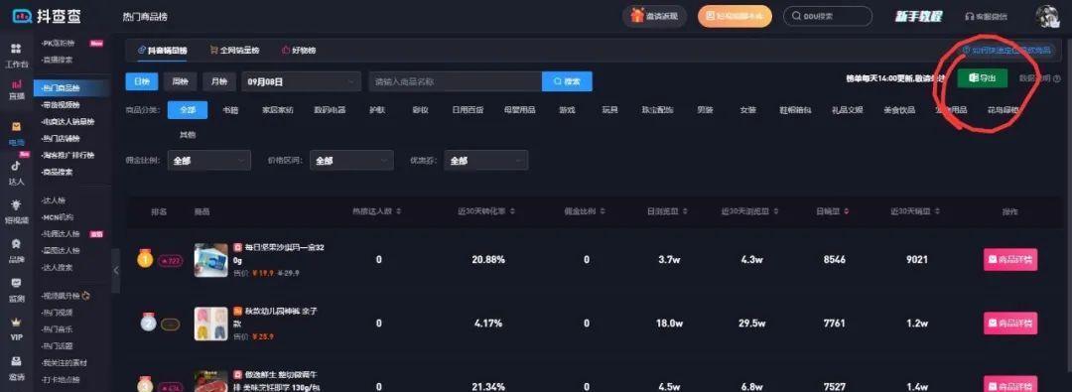Expand the 佣金比例 dropdown
Viewport: 1072px width, 392px height.
pyautogui.click(x=209, y=160)
